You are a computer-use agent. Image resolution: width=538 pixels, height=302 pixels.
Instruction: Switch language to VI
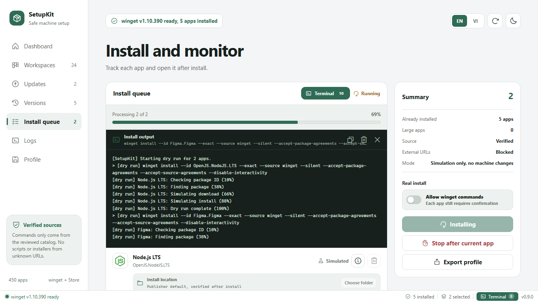[475, 21]
